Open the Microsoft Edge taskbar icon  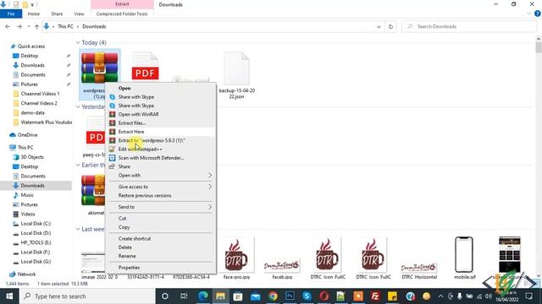coord(203,296)
